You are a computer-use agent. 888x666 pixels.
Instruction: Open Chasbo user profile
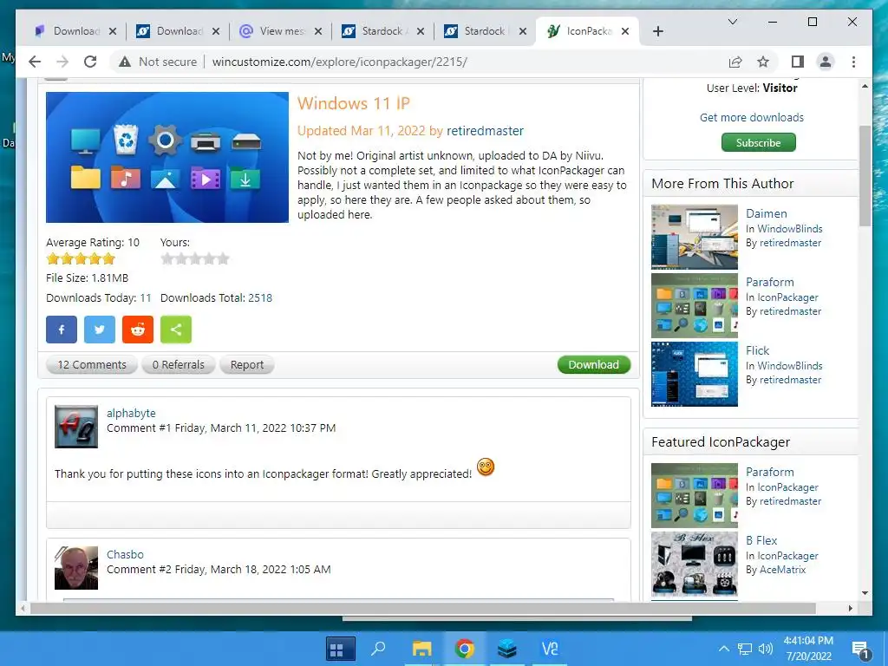[x=125, y=554]
